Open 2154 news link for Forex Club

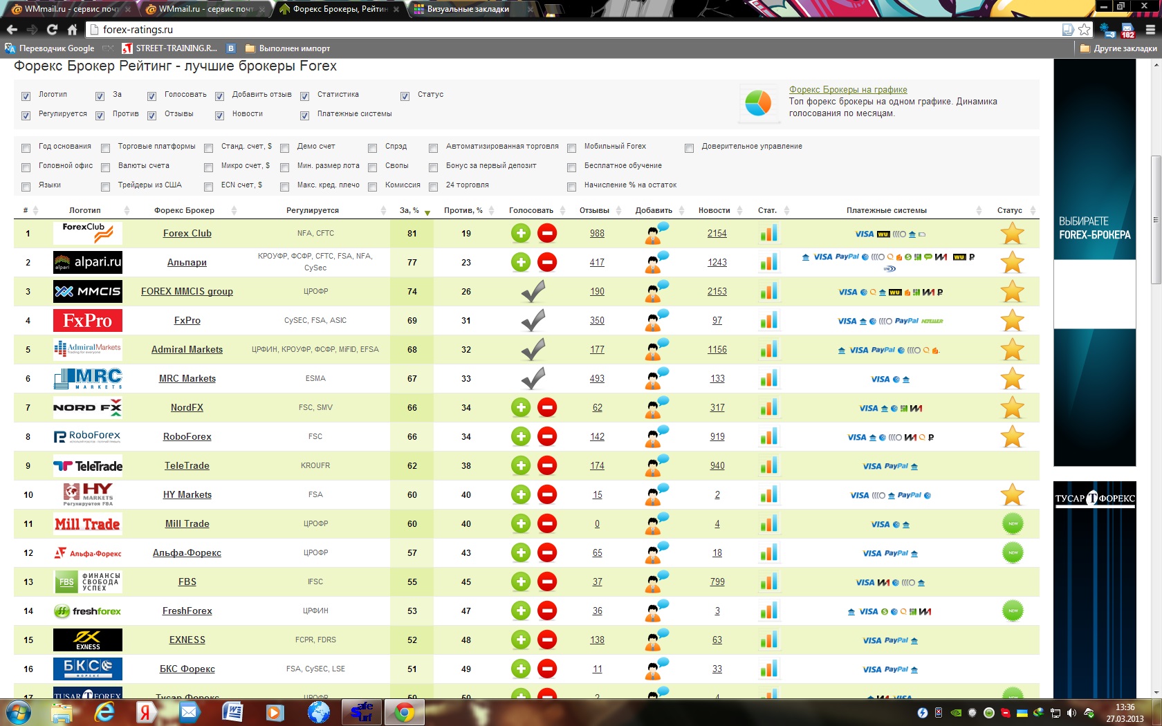(717, 233)
